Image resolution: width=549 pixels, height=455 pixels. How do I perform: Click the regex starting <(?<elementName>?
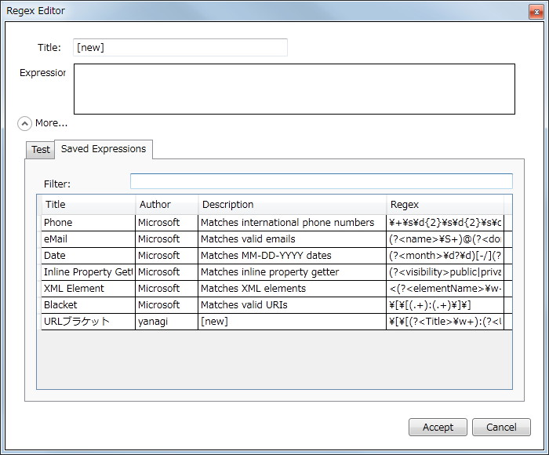[x=445, y=289]
